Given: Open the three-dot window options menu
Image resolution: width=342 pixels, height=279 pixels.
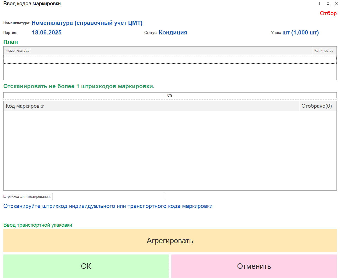Looking at the screenshot, I should (x=319, y=4).
